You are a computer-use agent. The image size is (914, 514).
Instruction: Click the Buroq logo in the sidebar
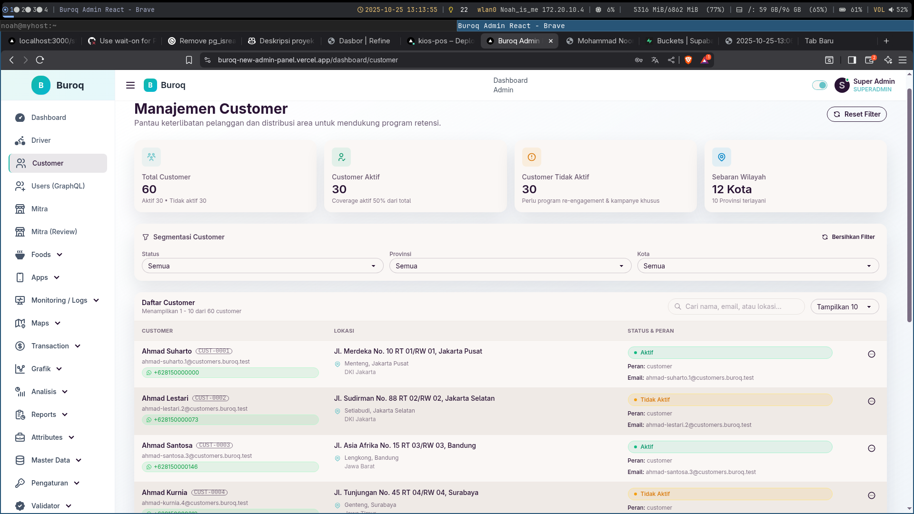click(40, 85)
